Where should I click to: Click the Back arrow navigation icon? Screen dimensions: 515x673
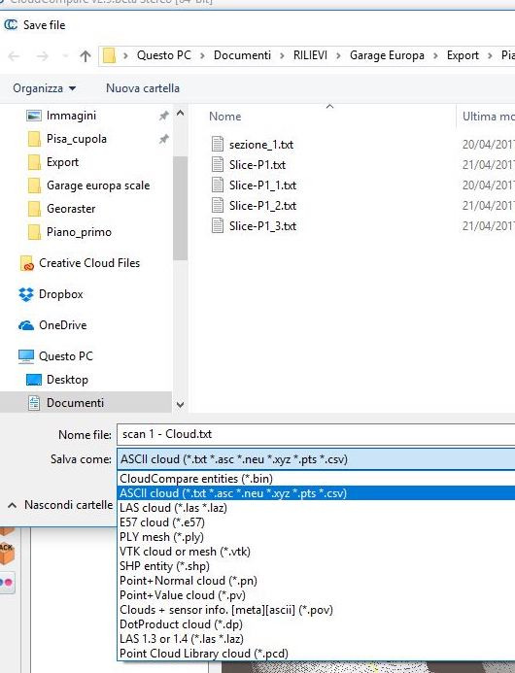coord(14,55)
